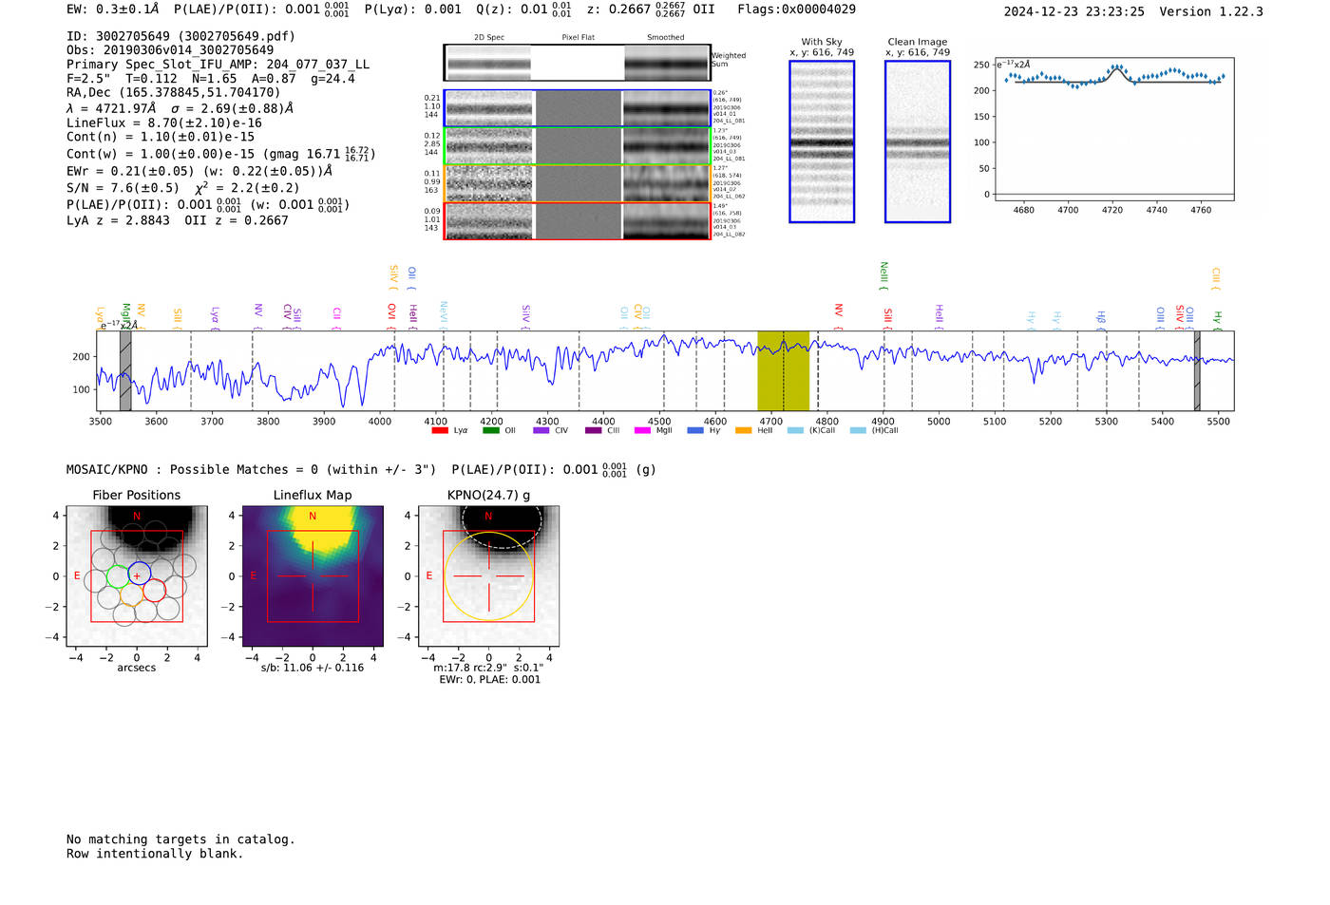Click the yellow aperture circle in the KPNO image
1330x905 pixels.
(488, 576)
